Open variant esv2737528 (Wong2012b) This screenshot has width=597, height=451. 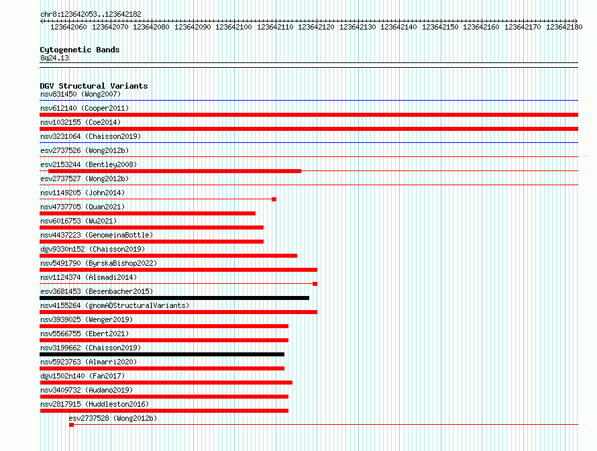pyautogui.click(x=113, y=418)
